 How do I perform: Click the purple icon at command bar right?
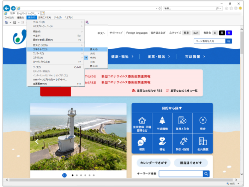click(x=87, y=22)
